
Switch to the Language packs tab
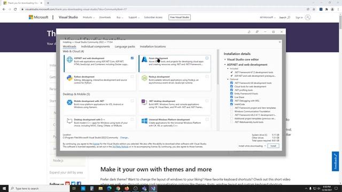(x=125, y=46)
